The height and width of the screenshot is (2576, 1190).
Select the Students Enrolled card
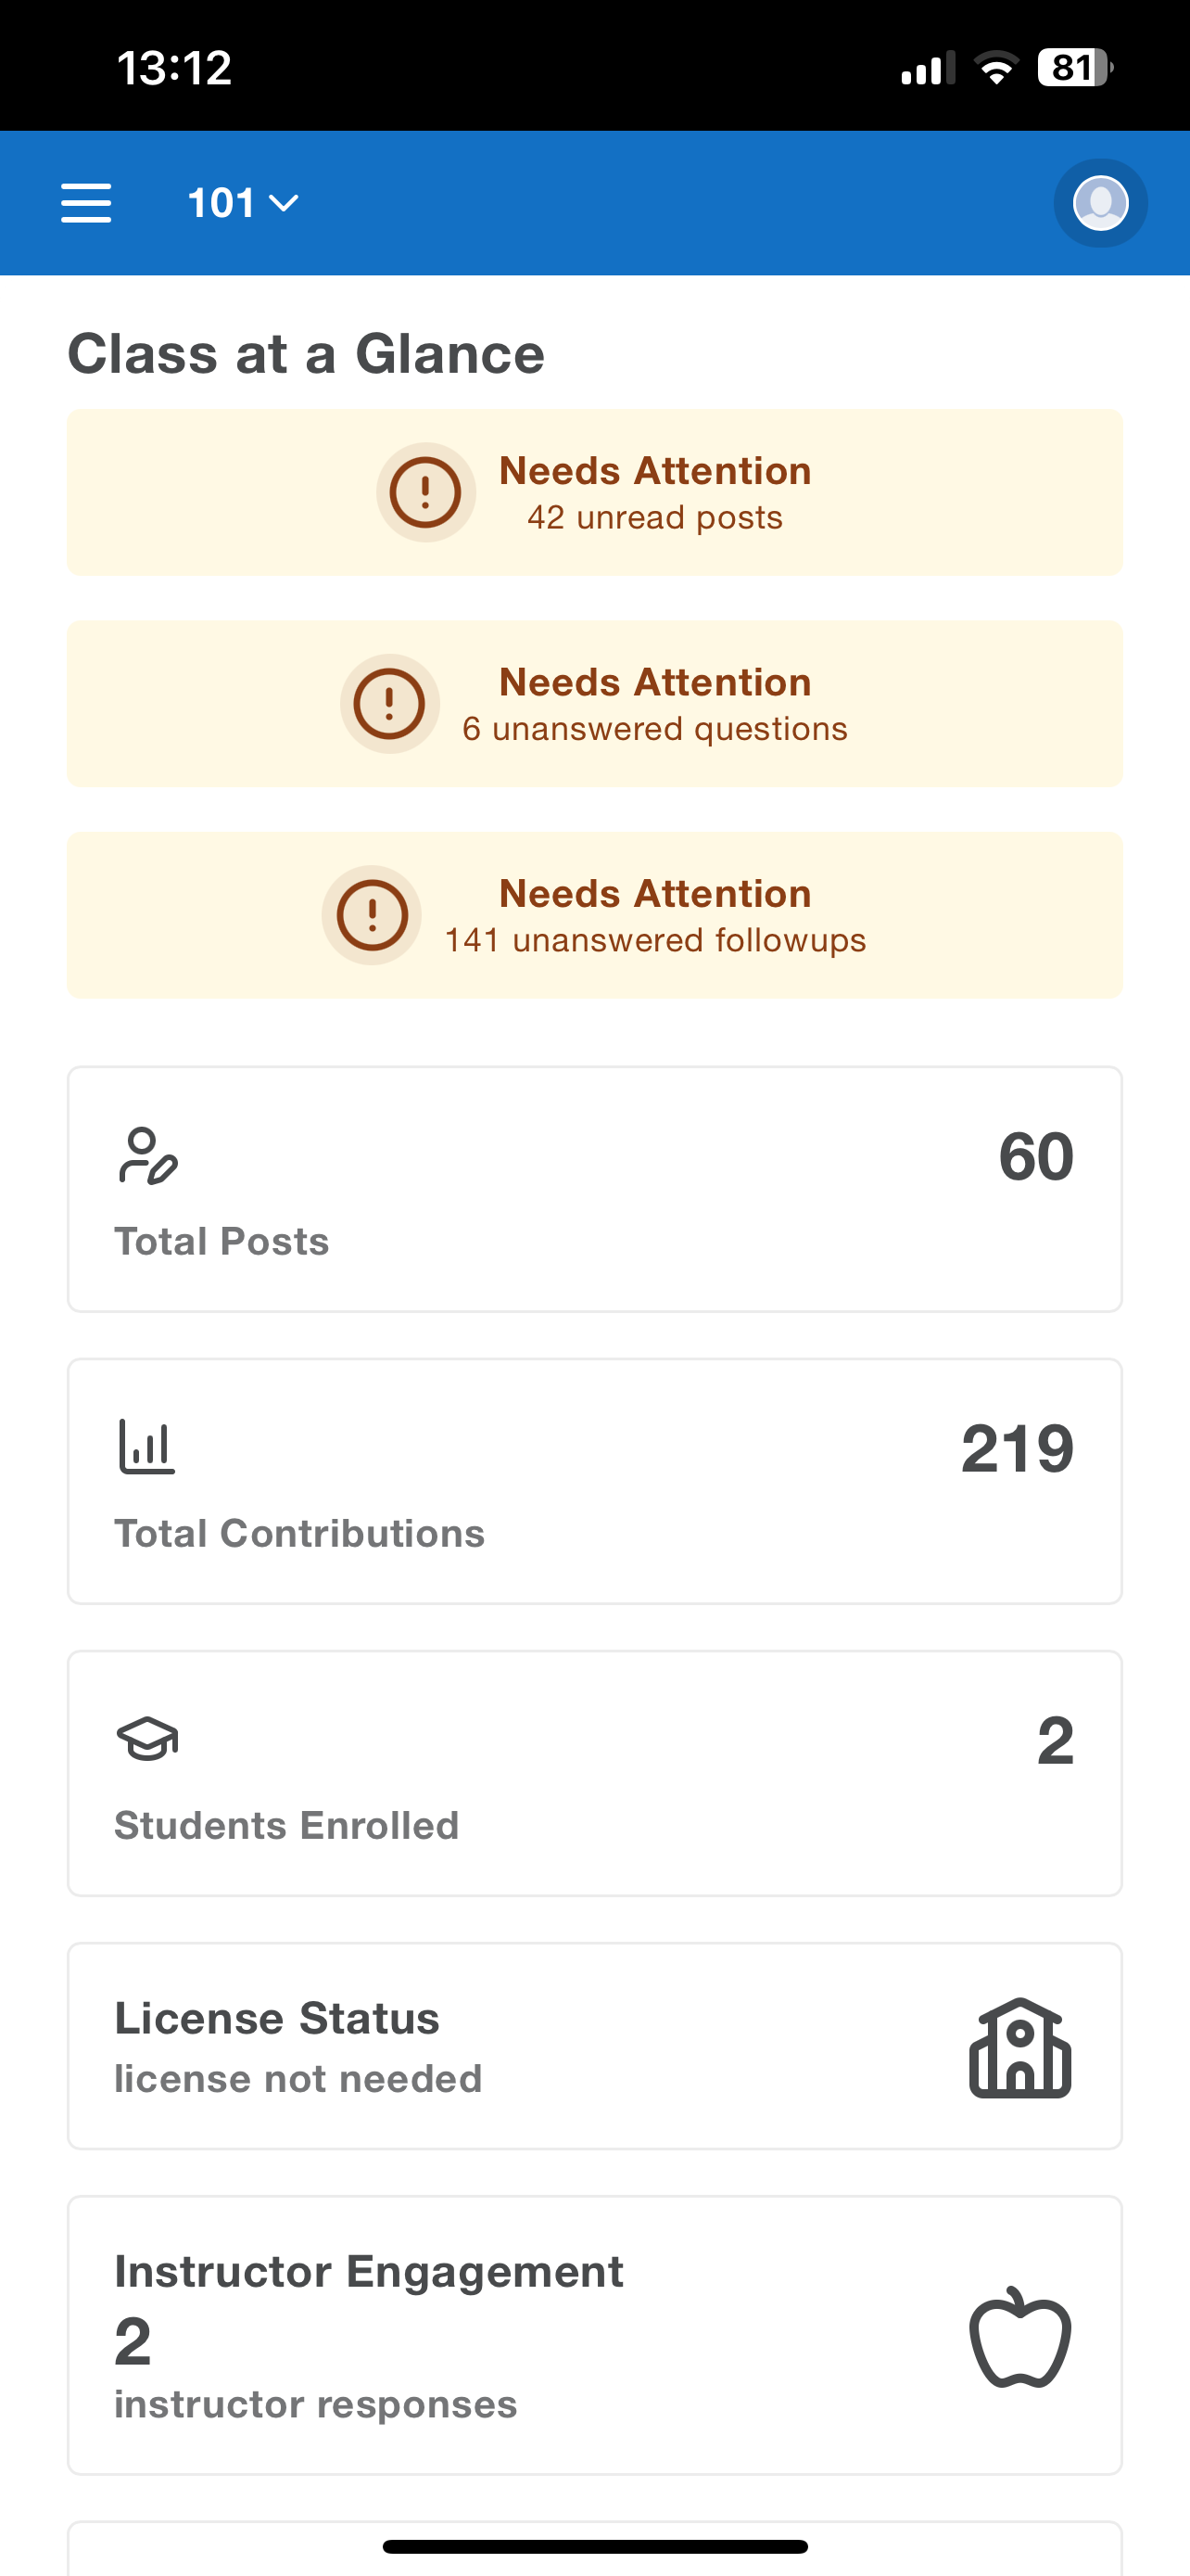tap(594, 1773)
